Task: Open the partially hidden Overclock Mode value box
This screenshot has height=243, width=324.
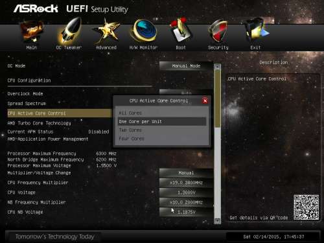Action: [x=186, y=92]
